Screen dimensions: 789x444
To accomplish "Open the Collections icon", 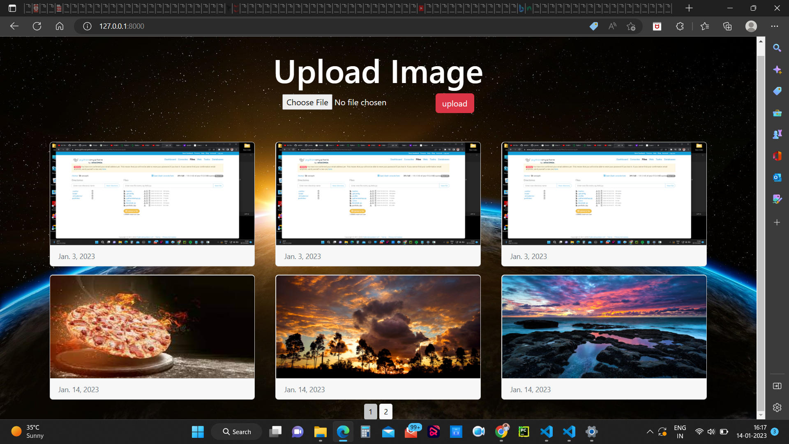I will (727, 26).
